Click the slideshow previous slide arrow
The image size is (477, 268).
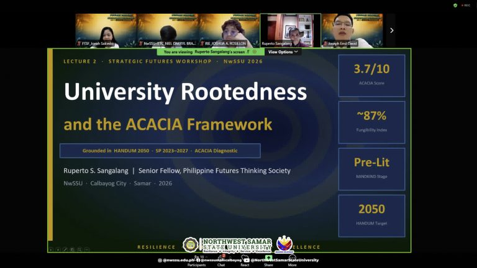[x=51, y=249]
